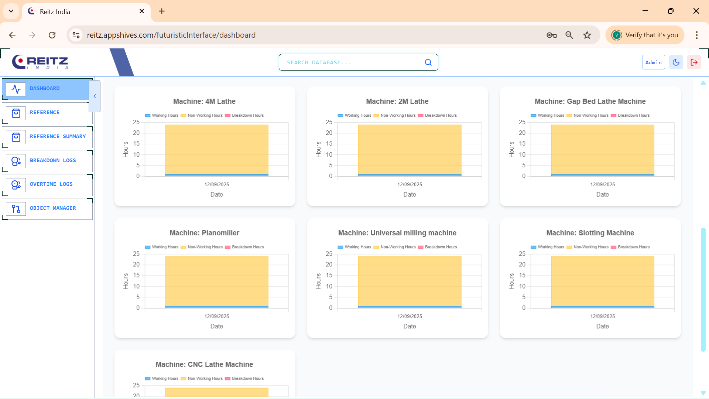Click the Reitz India logo

[x=40, y=62]
